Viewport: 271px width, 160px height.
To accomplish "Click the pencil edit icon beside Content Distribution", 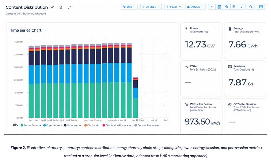I will coord(53,7).
